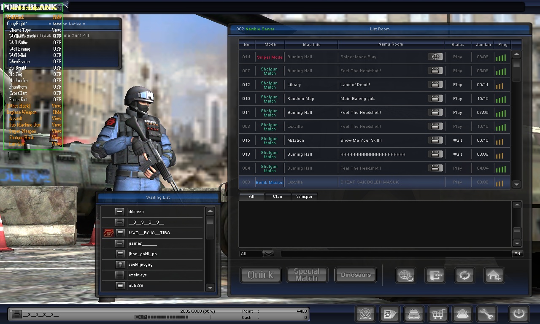Refresh the room list with circular arrows

[464, 275]
